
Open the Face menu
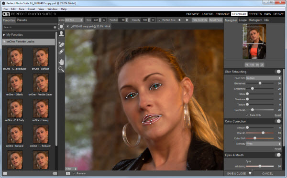pos(22,9)
